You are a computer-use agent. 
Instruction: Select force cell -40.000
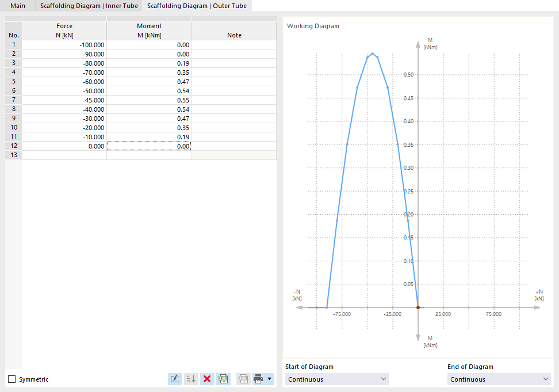(x=64, y=109)
